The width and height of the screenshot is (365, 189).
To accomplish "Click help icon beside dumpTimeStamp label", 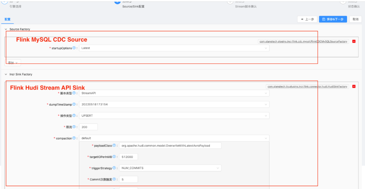I will pyautogui.click(x=74, y=104).
